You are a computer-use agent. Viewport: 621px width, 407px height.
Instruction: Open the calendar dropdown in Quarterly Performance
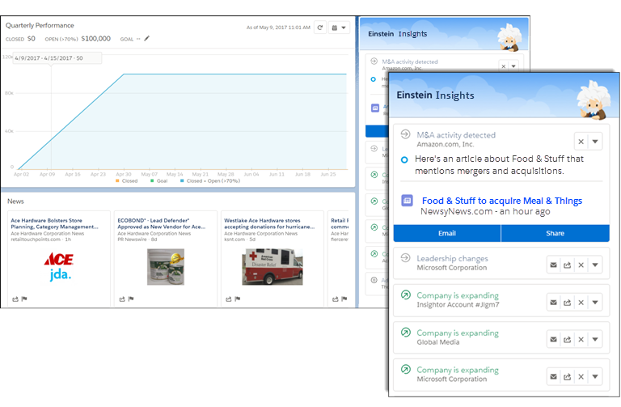pos(339,28)
